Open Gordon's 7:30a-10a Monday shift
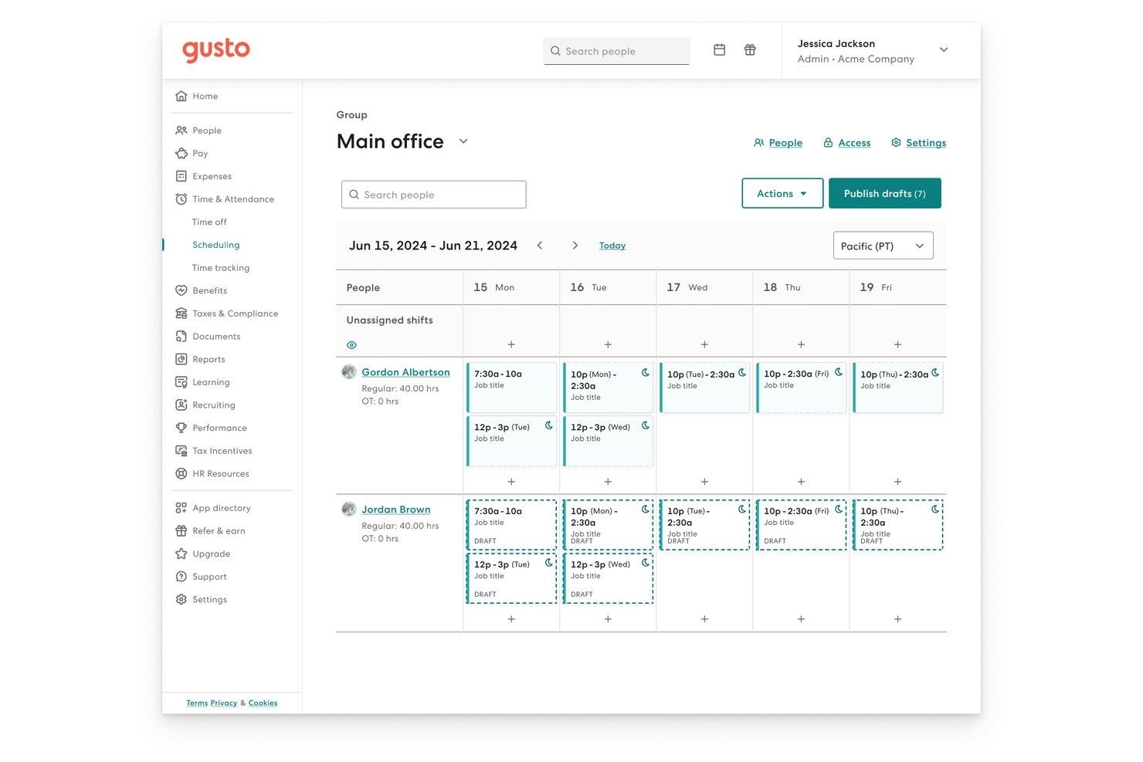1143x762 pixels. pyautogui.click(x=511, y=388)
